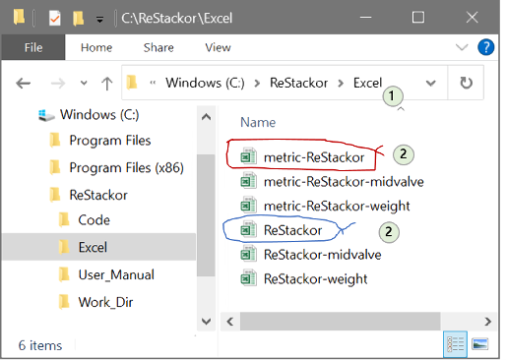Open the address bar history dropdown
The width and height of the screenshot is (506, 360).
pos(430,84)
